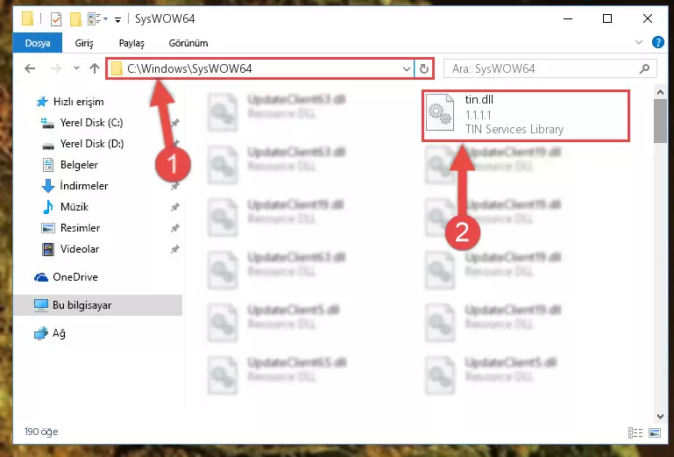Switch to large icons view
This screenshot has width=674, height=457.
coord(655,432)
